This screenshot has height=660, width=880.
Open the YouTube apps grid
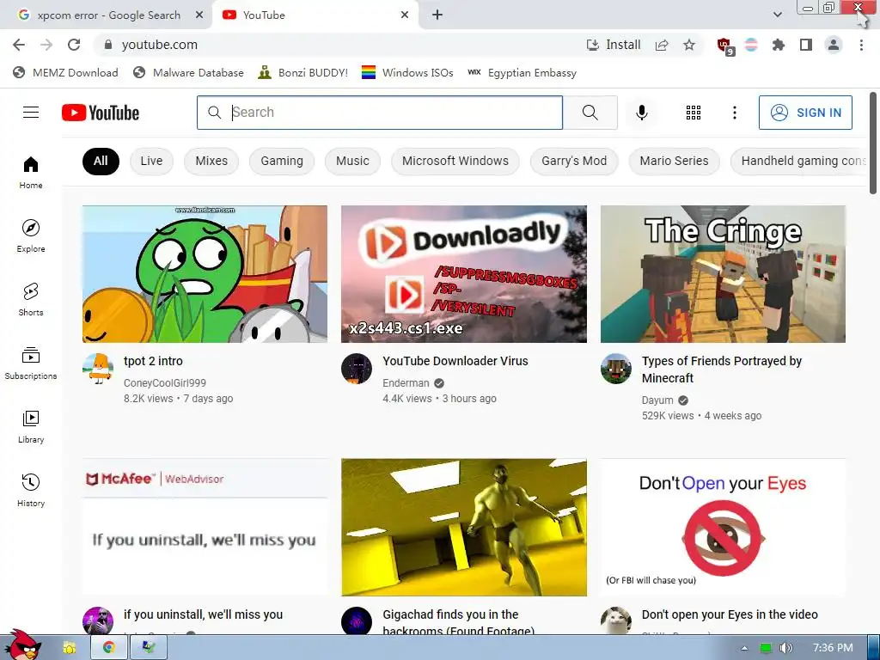click(694, 113)
